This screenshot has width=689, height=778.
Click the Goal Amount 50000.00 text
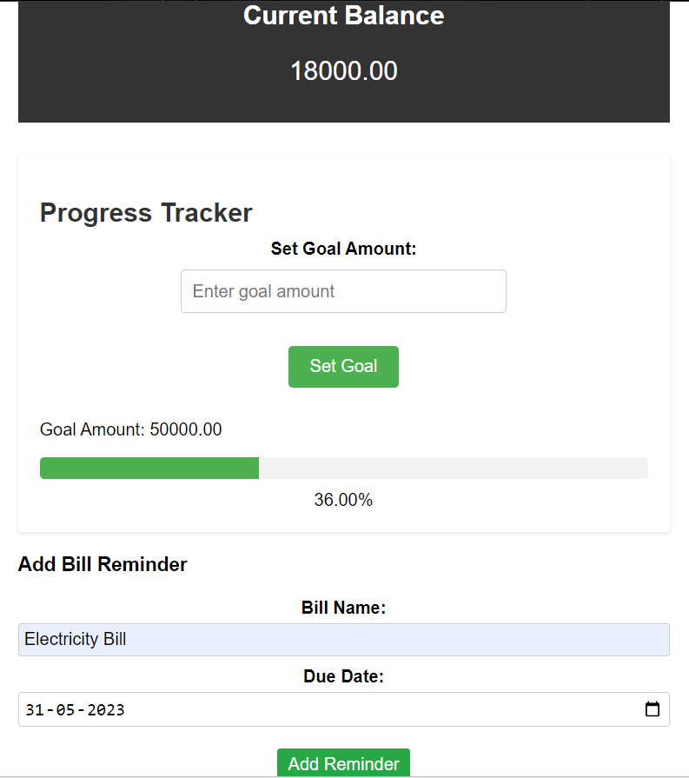tap(130, 429)
